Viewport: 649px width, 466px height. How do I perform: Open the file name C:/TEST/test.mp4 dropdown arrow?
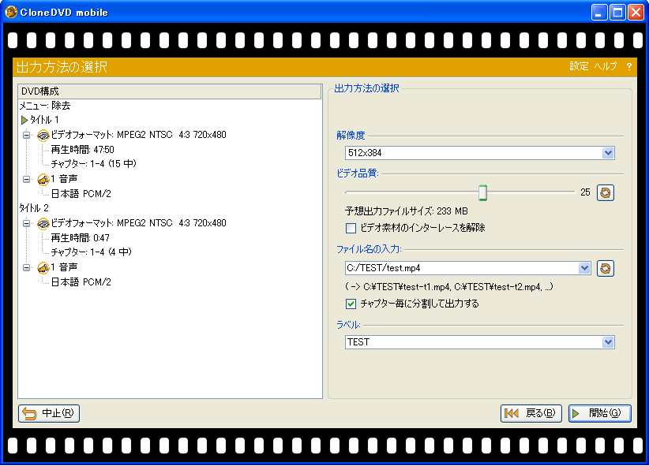pos(584,268)
